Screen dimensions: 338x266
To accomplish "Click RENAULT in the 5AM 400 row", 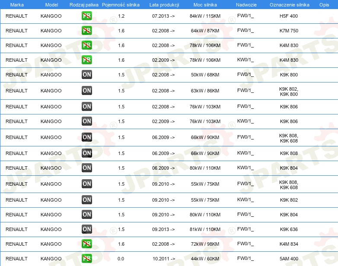I will (x=16, y=259).
